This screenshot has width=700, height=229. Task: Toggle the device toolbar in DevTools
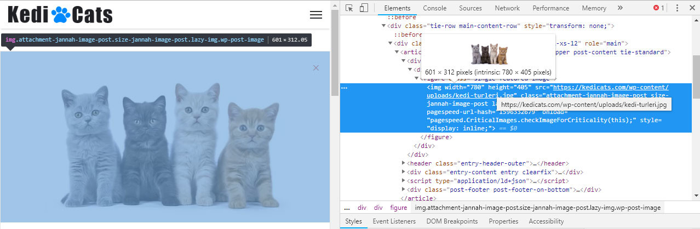364,8
